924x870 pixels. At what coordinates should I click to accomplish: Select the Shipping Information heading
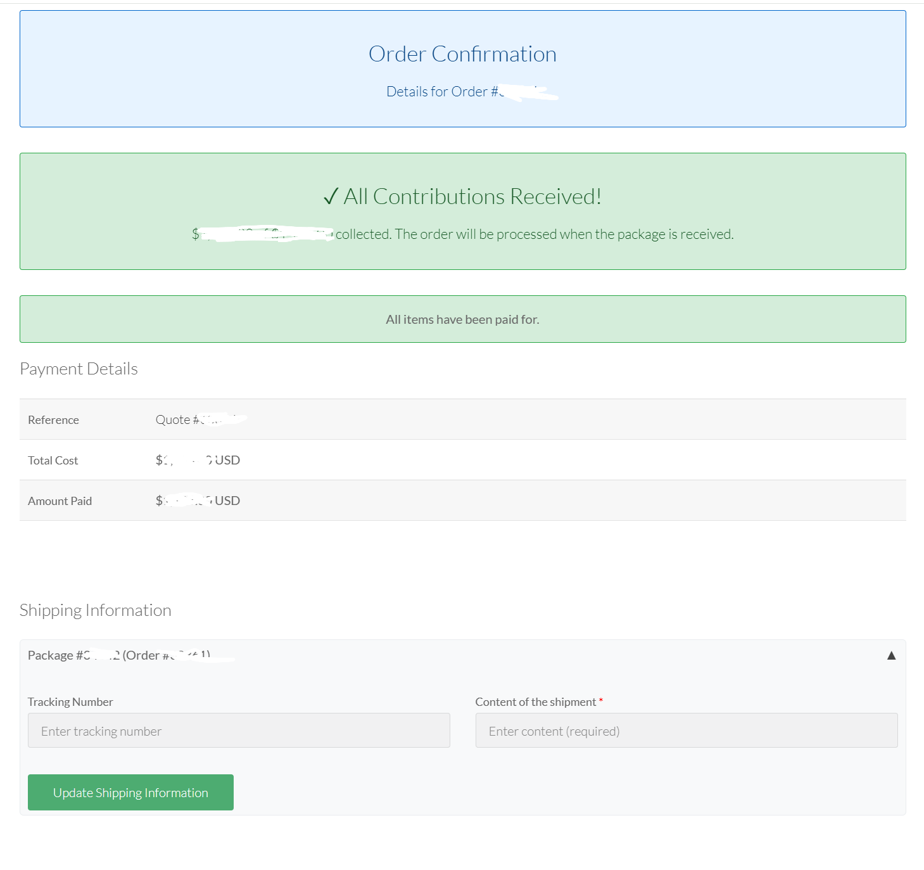(95, 610)
